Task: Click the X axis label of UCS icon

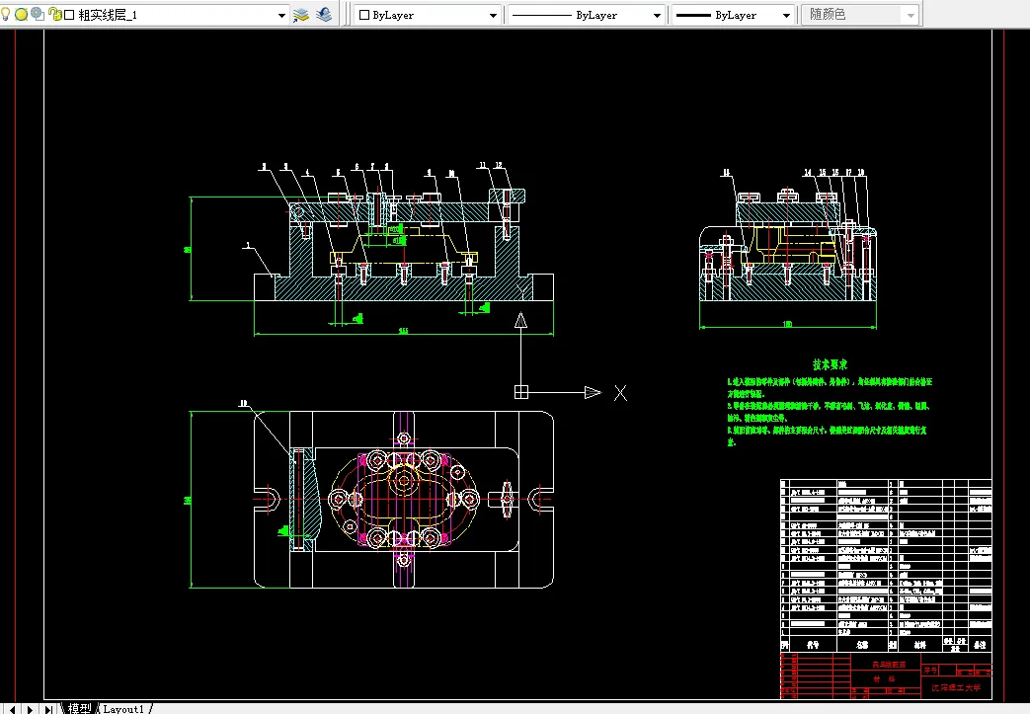Action: pos(620,393)
